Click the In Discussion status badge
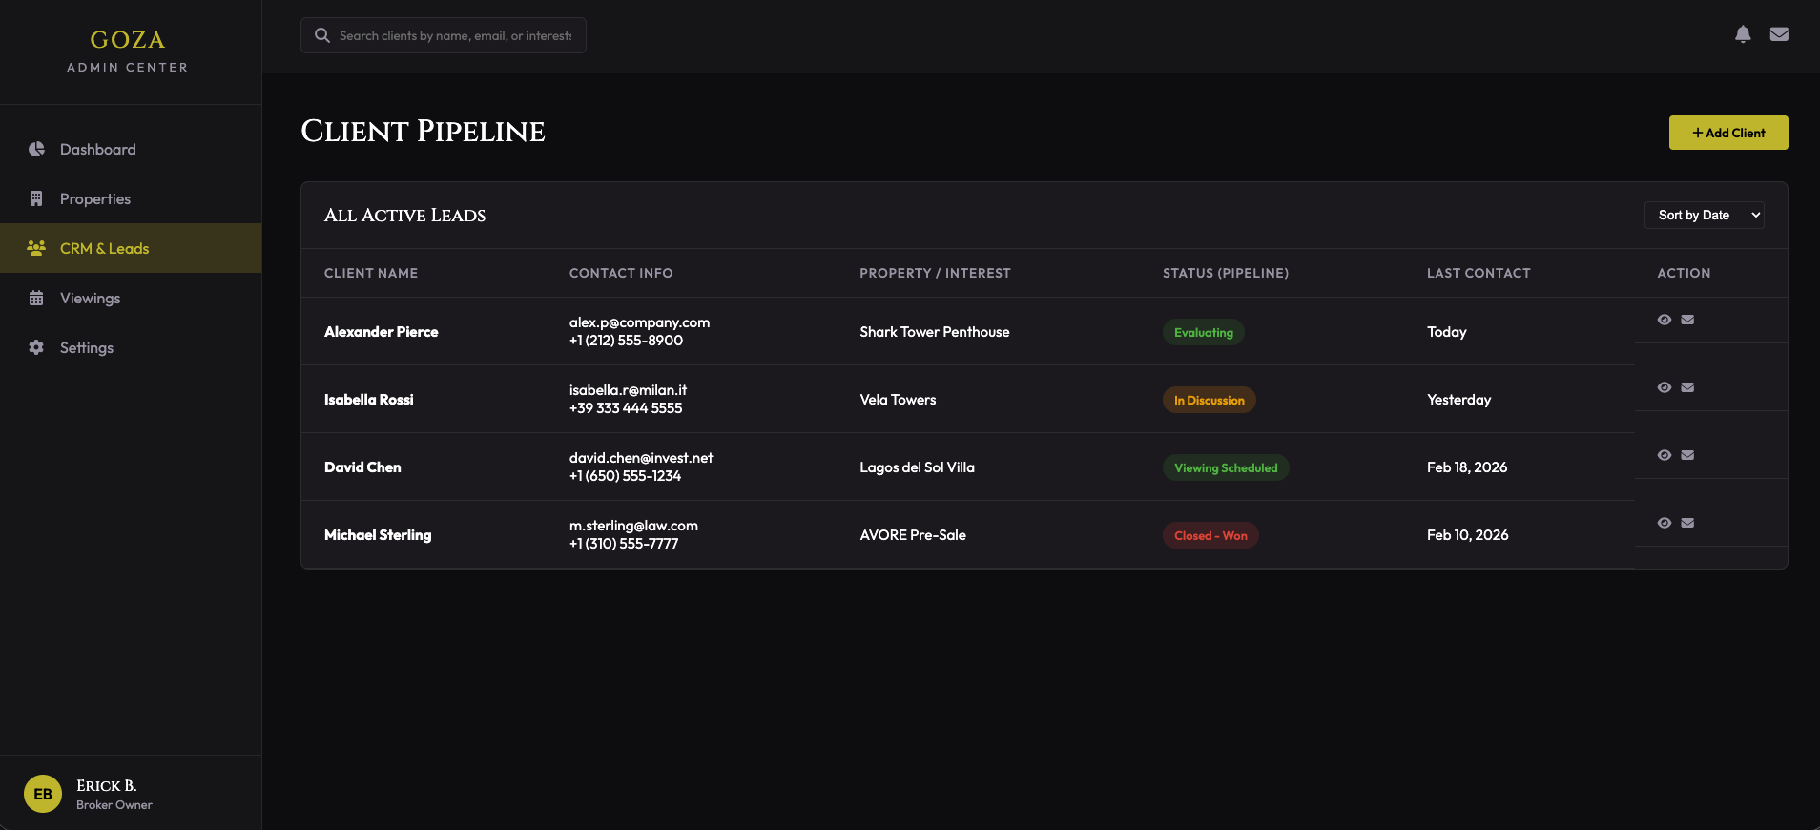Screen dimensions: 1820x830 point(1209,400)
